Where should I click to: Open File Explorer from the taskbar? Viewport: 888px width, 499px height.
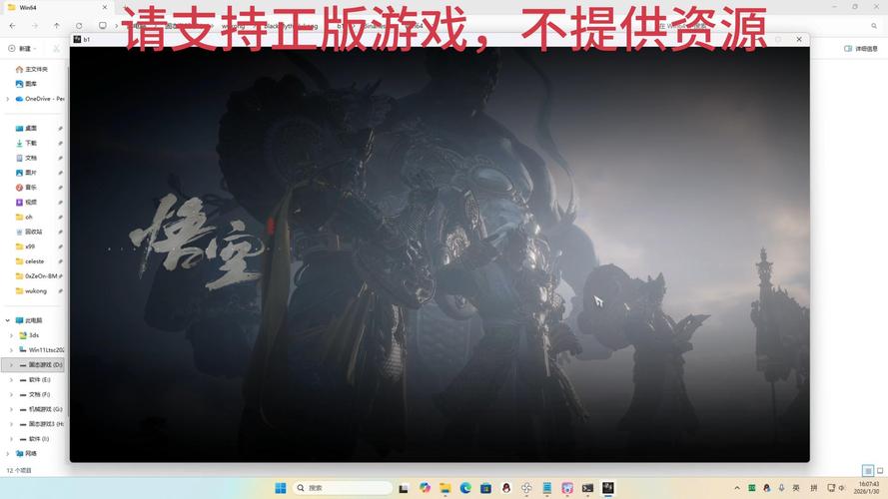pos(445,488)
